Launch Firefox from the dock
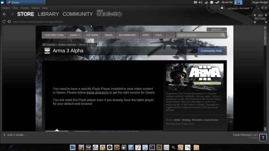The height and width of the screenshot is (151, 269). point(81,147)
